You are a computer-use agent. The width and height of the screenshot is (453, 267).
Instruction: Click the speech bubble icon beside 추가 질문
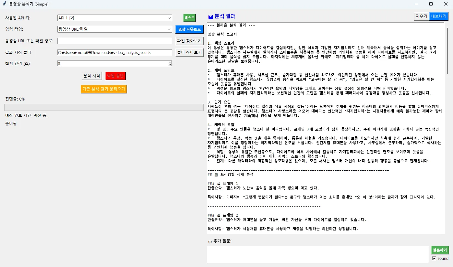pos(210,241)
